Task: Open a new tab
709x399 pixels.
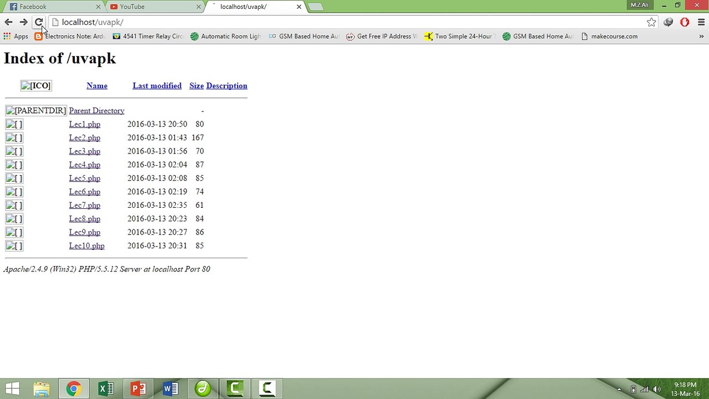Action: [315, 7]
